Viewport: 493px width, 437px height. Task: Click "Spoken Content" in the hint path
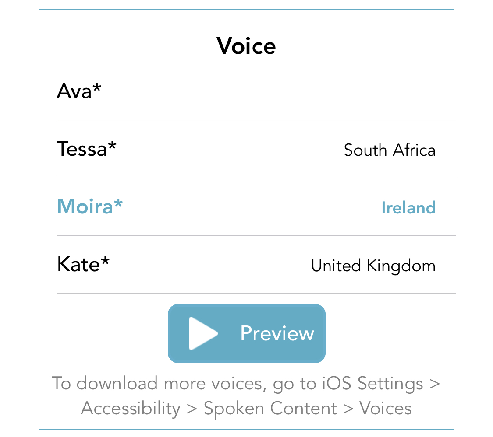click(270, 409)
